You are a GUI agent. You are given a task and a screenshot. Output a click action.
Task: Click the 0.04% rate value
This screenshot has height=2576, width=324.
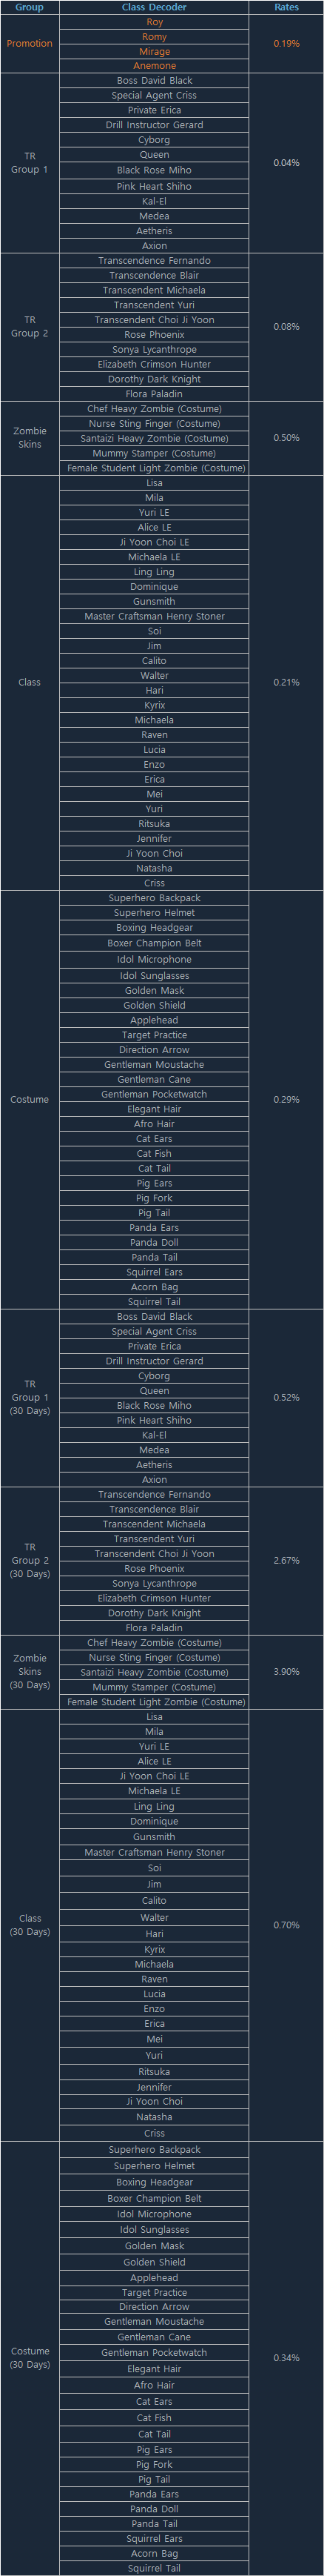pyautogui.click(x=286, y=162)
